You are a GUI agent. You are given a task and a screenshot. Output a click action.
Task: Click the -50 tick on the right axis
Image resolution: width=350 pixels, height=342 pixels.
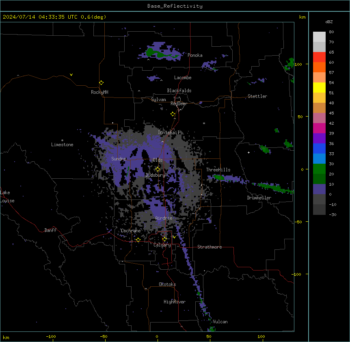298,222
